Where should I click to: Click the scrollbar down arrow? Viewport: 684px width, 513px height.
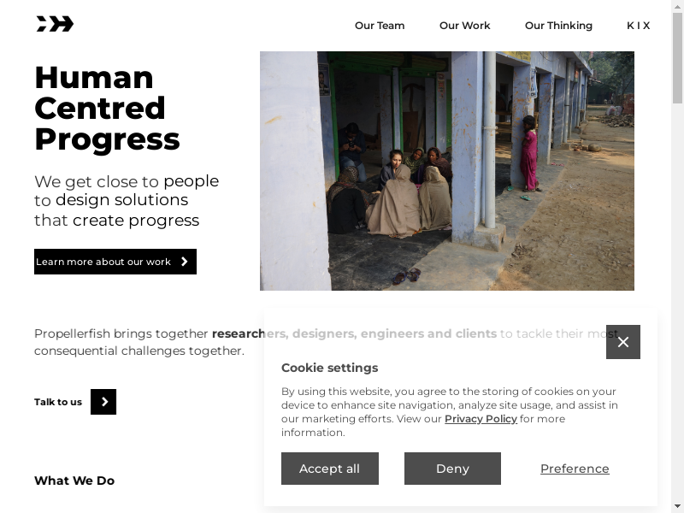coord(677,506)
